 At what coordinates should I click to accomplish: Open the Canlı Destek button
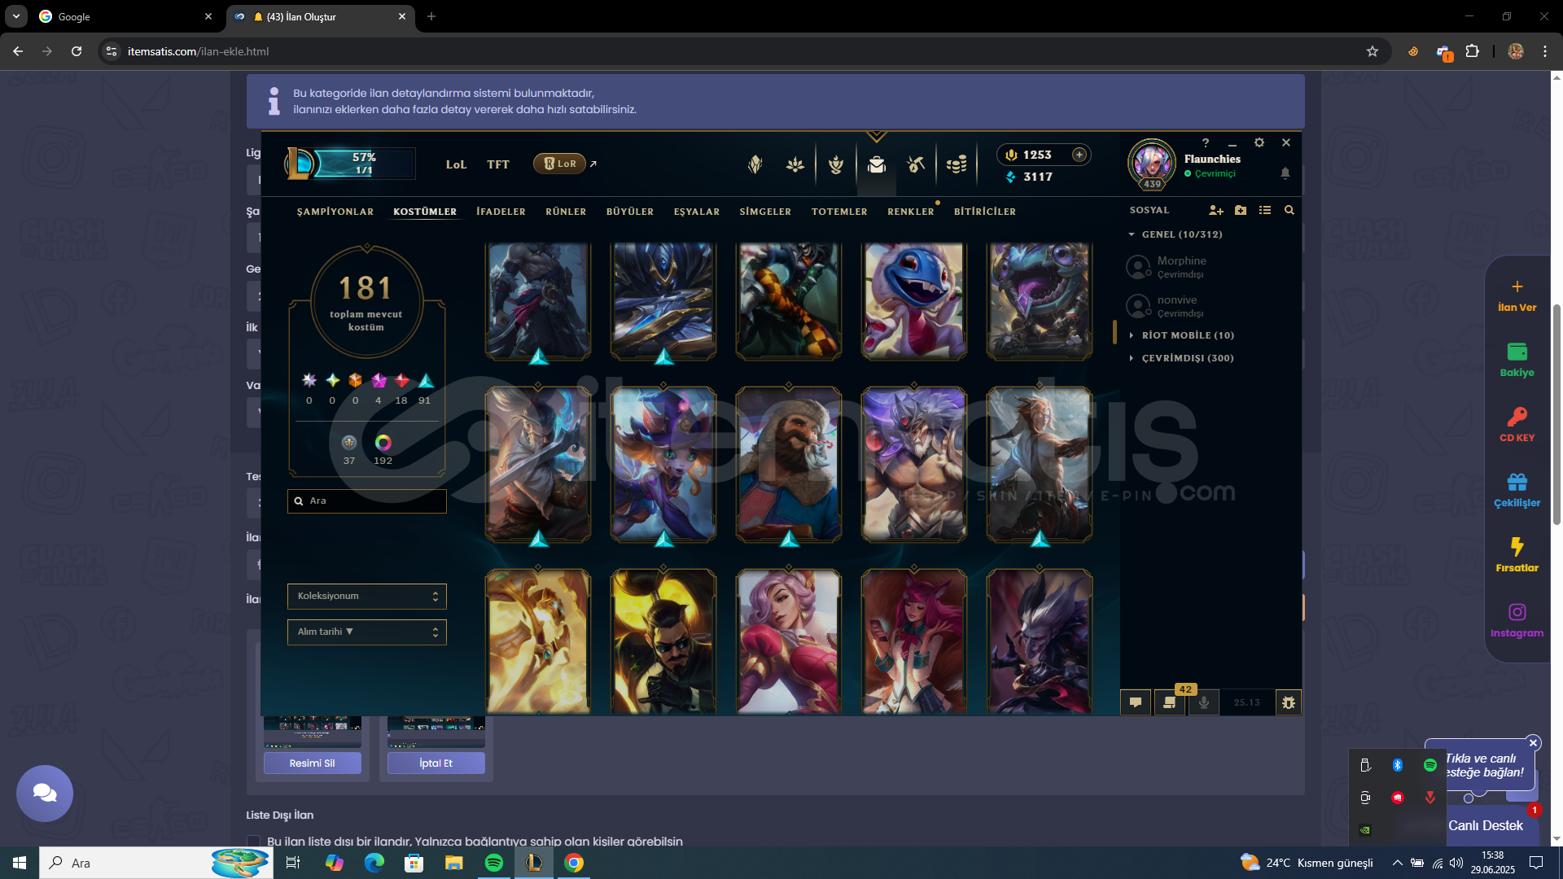(x=1486, y=825)
